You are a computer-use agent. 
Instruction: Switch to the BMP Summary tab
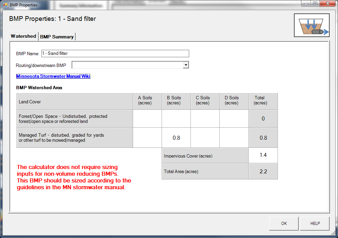[x=56, y=36]
